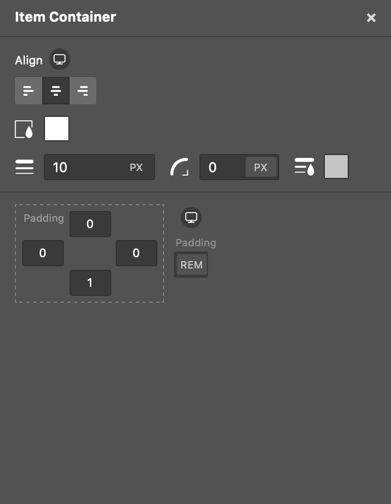Open the REM padding unit selector

191,265
